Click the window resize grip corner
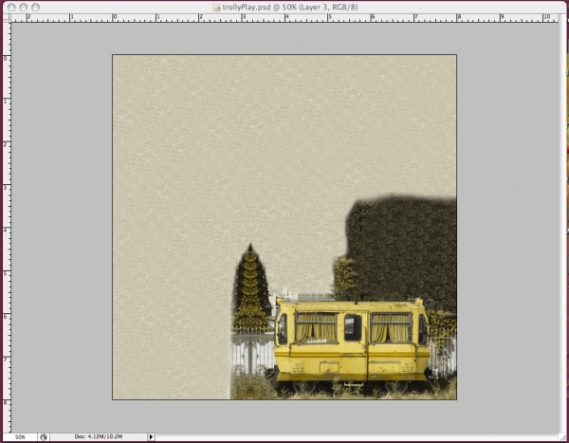Image resolution: width=569 pixels, height=443 pixels. click(x=562, y=436)
